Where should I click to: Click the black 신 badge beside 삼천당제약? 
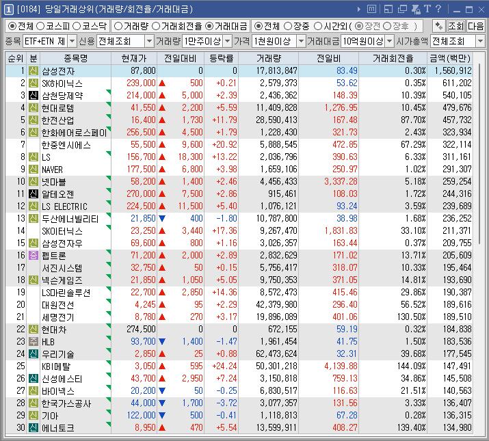[x=34, y=96]
